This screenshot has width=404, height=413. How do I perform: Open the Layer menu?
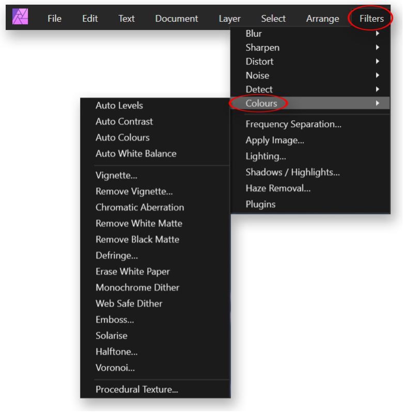[x=230, y=19]
